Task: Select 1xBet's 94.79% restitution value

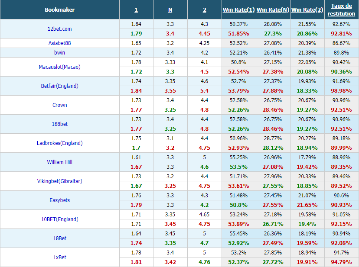Action: (341, 262)
